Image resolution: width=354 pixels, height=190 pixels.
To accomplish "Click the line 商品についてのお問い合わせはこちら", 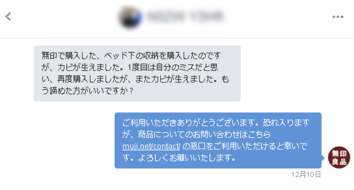I will tap(204, 134).
